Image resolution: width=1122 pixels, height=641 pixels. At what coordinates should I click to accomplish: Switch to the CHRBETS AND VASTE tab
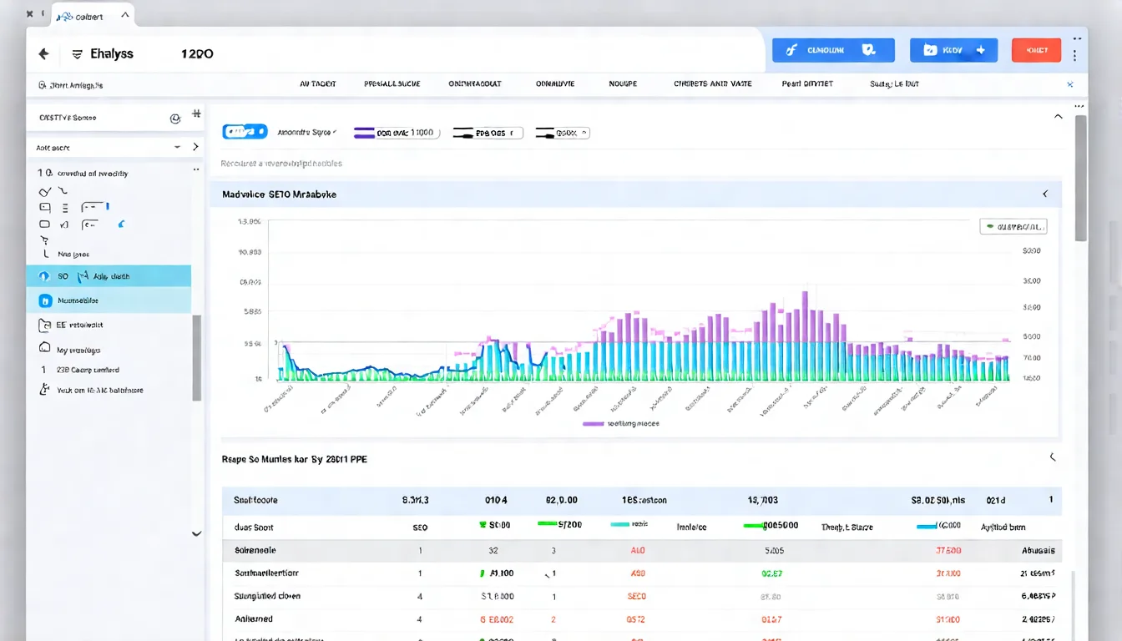coord(712,84)
